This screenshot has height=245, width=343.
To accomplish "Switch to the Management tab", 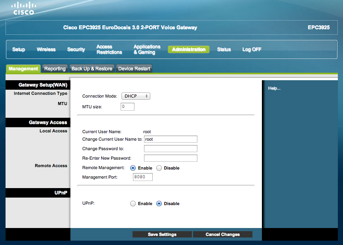I will pyautogui.click(x=23, y=69).
